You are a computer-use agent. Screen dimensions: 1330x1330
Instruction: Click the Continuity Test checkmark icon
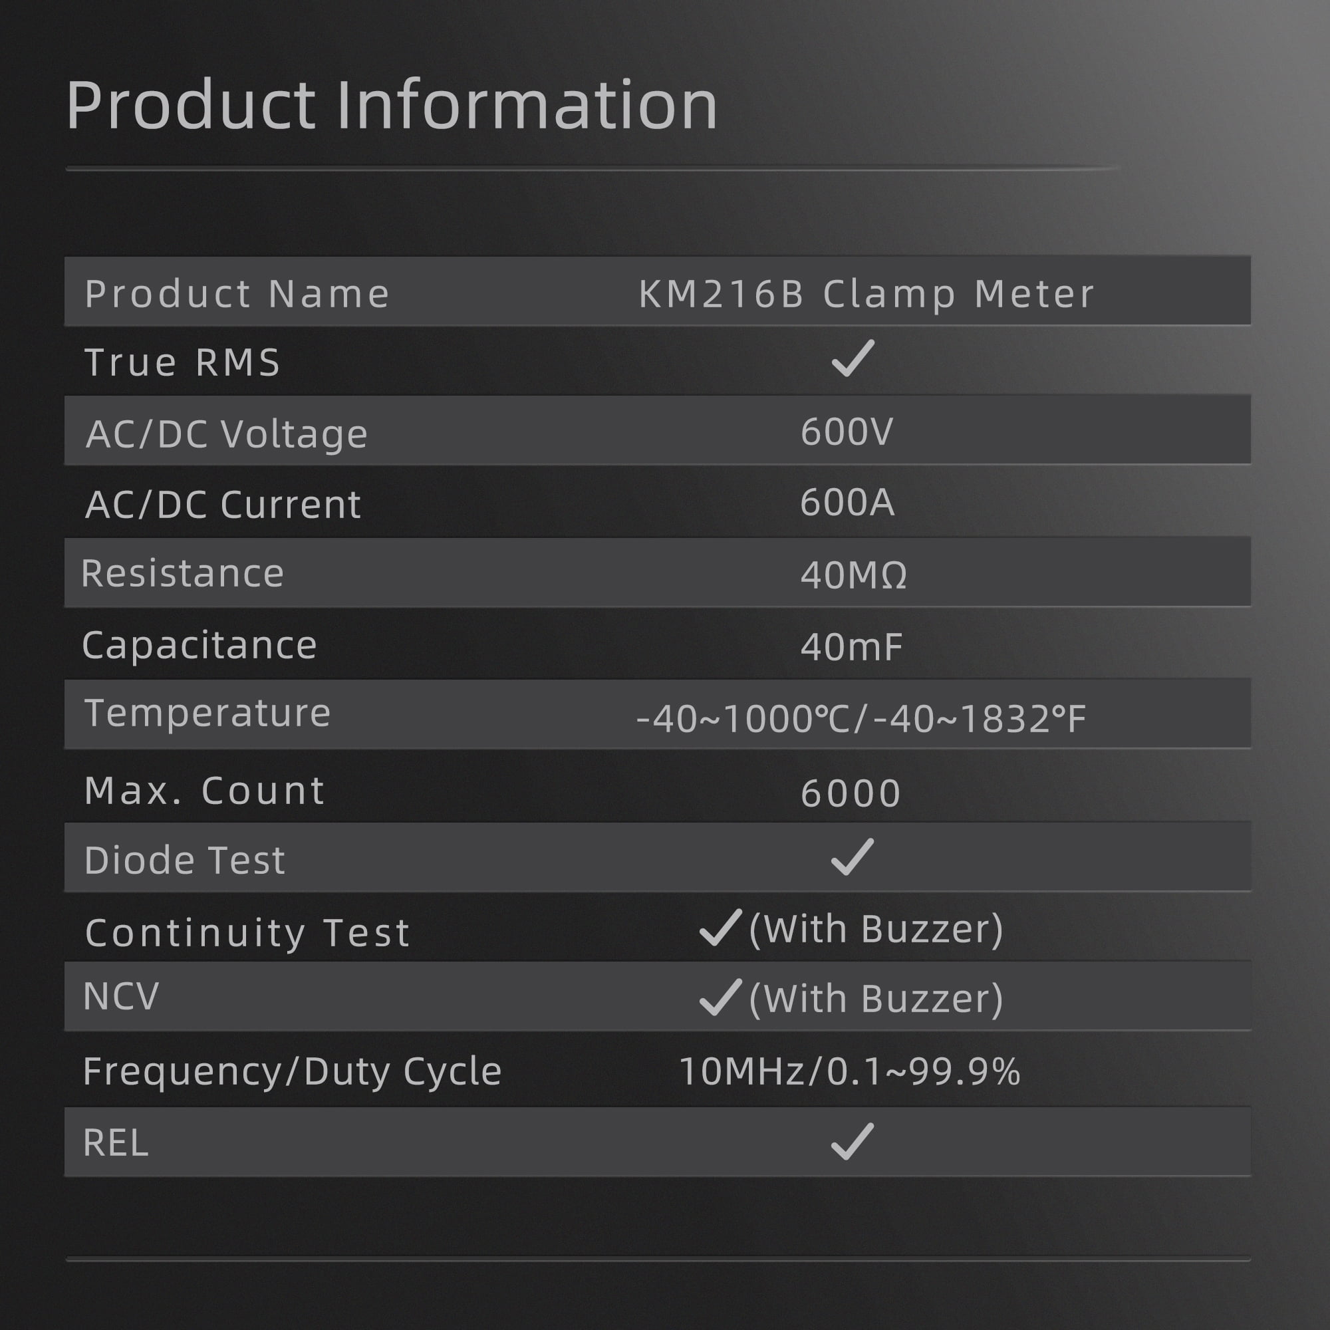tap(720, 926)
